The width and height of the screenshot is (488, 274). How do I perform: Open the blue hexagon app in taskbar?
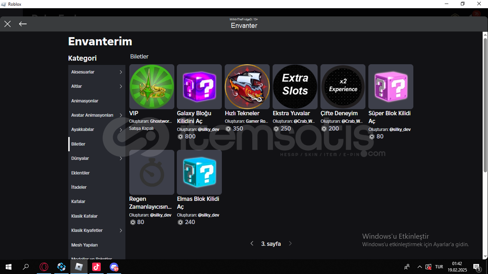click(x=61, y=267)
